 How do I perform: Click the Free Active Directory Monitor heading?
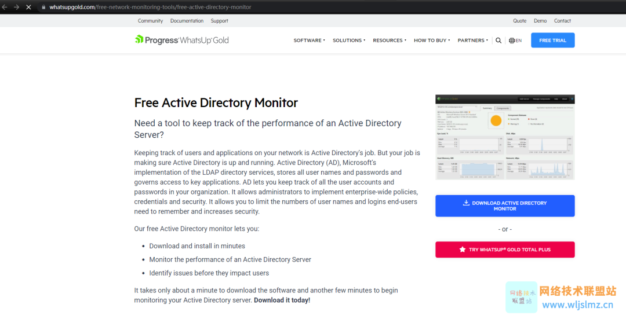click(216, 103)
